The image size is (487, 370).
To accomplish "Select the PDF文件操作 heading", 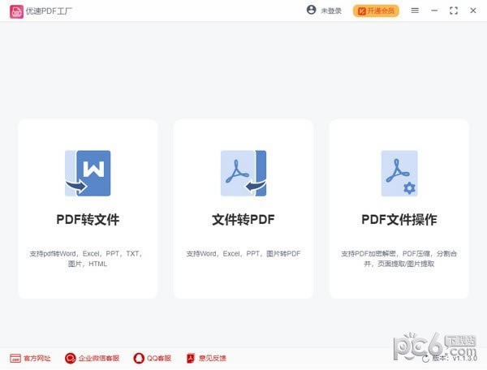I will 399,219.
